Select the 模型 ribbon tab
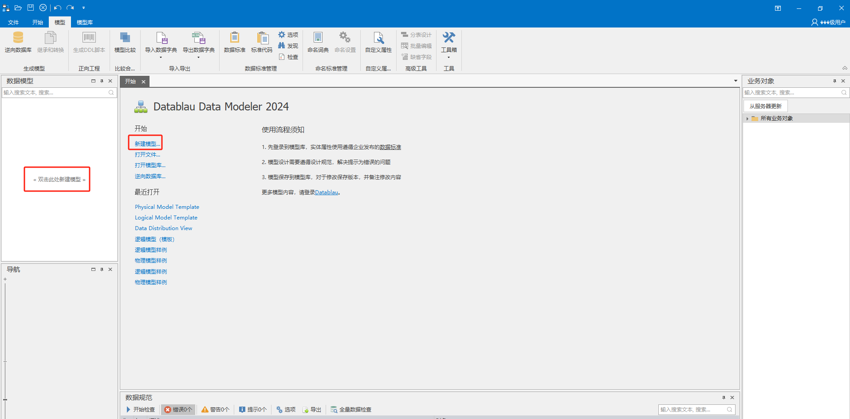 60,22
